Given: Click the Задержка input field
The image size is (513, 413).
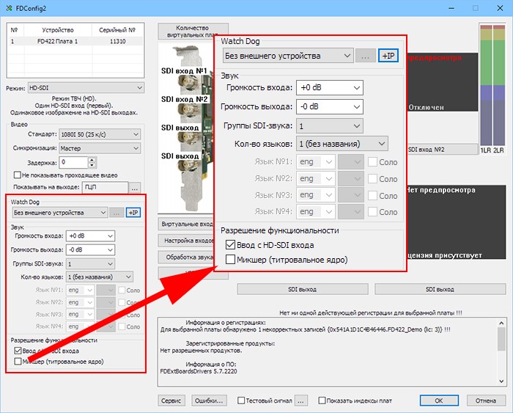Looking at the screenshot, I should click(73, 162).
